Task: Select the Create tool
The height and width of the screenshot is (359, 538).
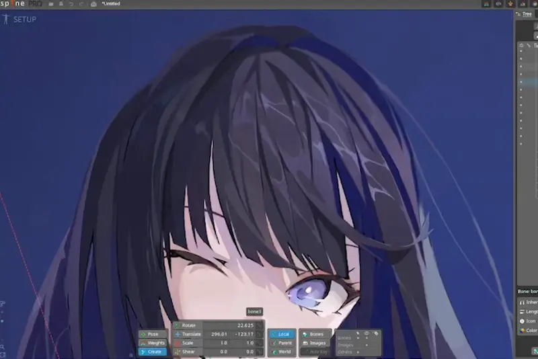Action: [153, 352]
